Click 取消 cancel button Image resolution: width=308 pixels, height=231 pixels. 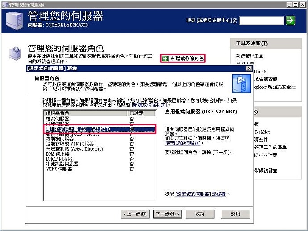[200, 214]
